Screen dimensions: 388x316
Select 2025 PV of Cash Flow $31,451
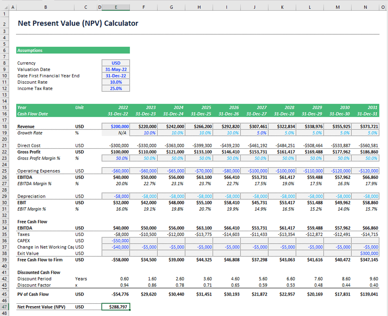pos(199,294)
